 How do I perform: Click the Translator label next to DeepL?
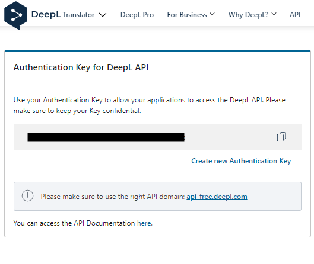[x=78, y=15]
